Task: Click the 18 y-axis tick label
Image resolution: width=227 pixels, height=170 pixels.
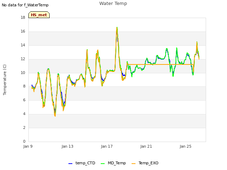Action: 23,17
